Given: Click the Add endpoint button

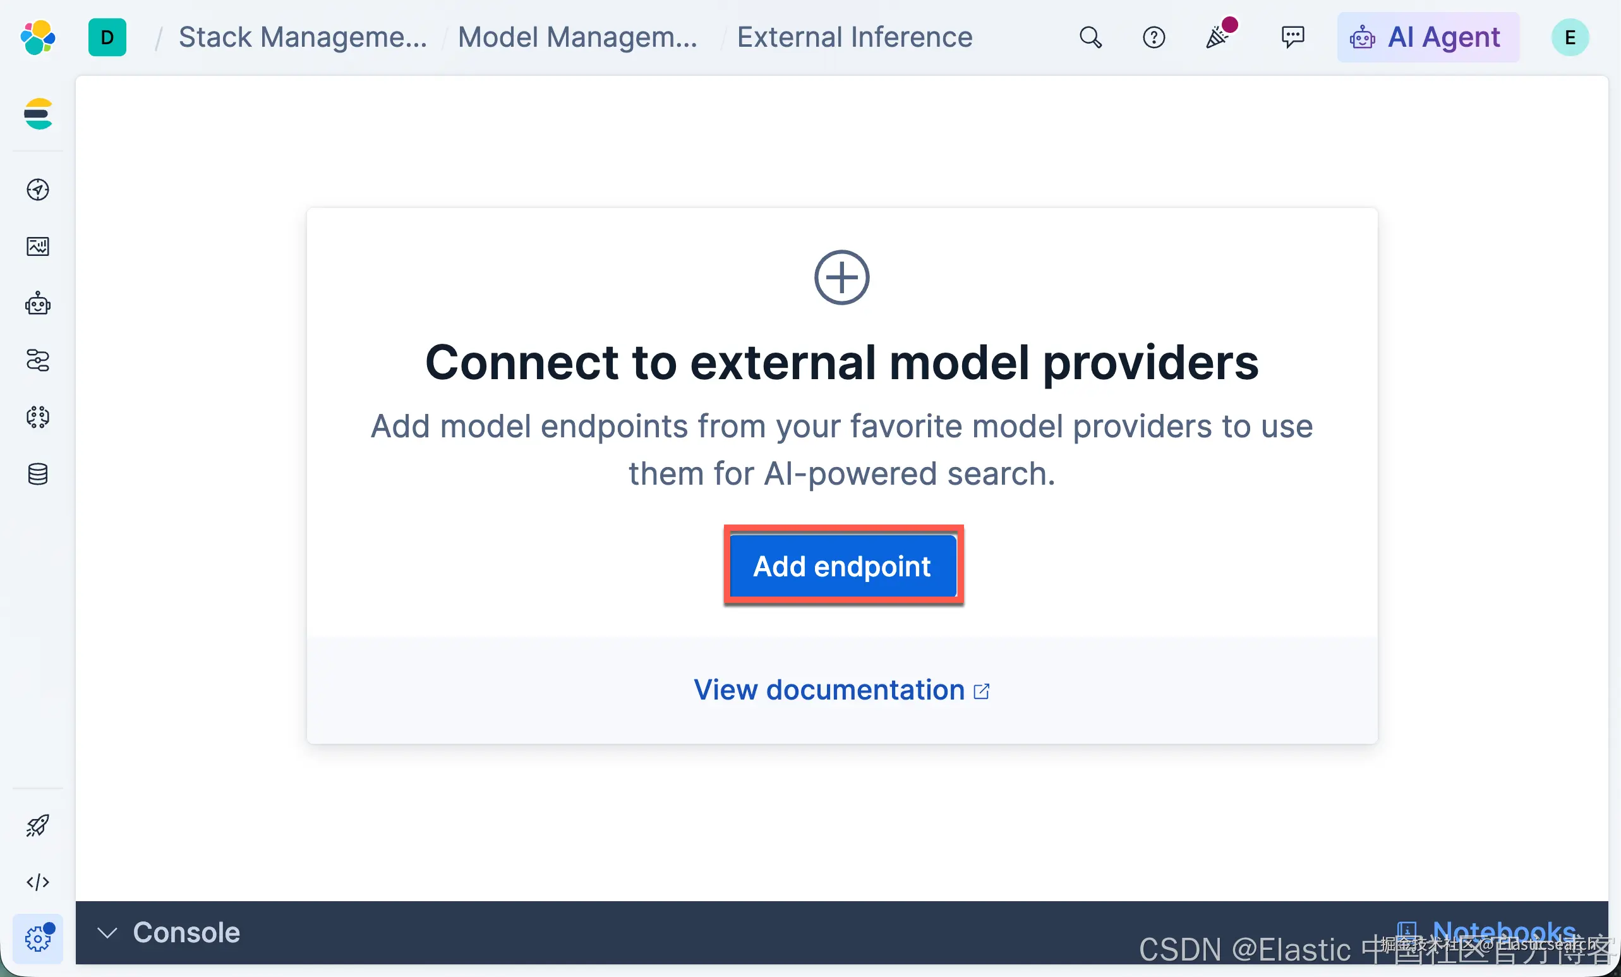Looking at the screenshot, I should tap(843, 566).
